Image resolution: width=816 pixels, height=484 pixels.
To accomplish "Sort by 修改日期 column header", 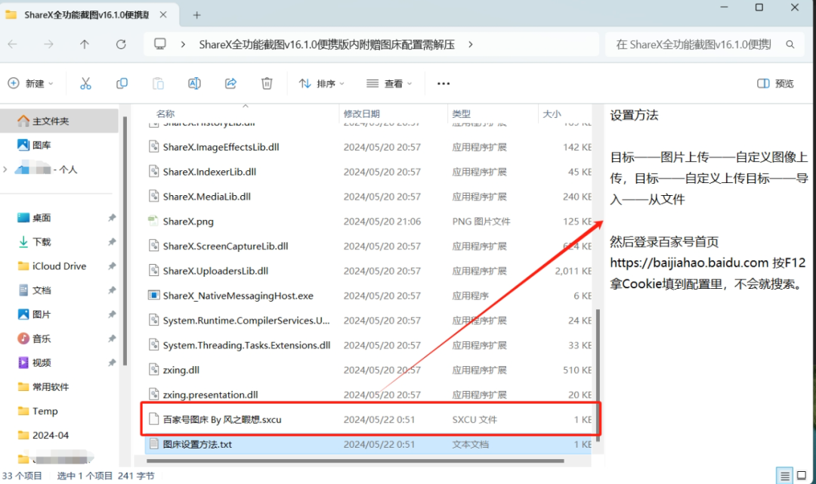I will [361, 113].
